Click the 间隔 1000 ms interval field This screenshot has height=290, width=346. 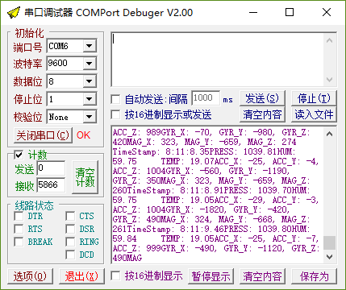[206, 98]
